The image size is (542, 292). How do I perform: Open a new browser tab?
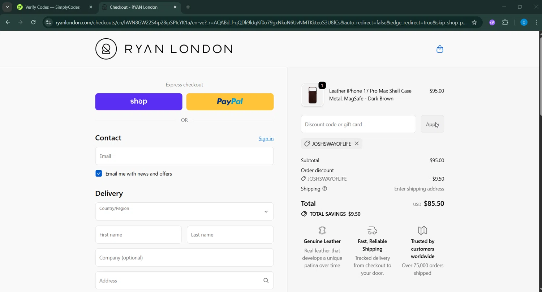tap(188, 7)
